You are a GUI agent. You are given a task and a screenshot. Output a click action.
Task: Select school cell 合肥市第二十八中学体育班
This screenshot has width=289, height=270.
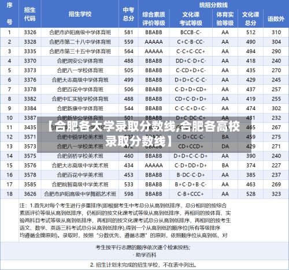click(x=80, y=42)
